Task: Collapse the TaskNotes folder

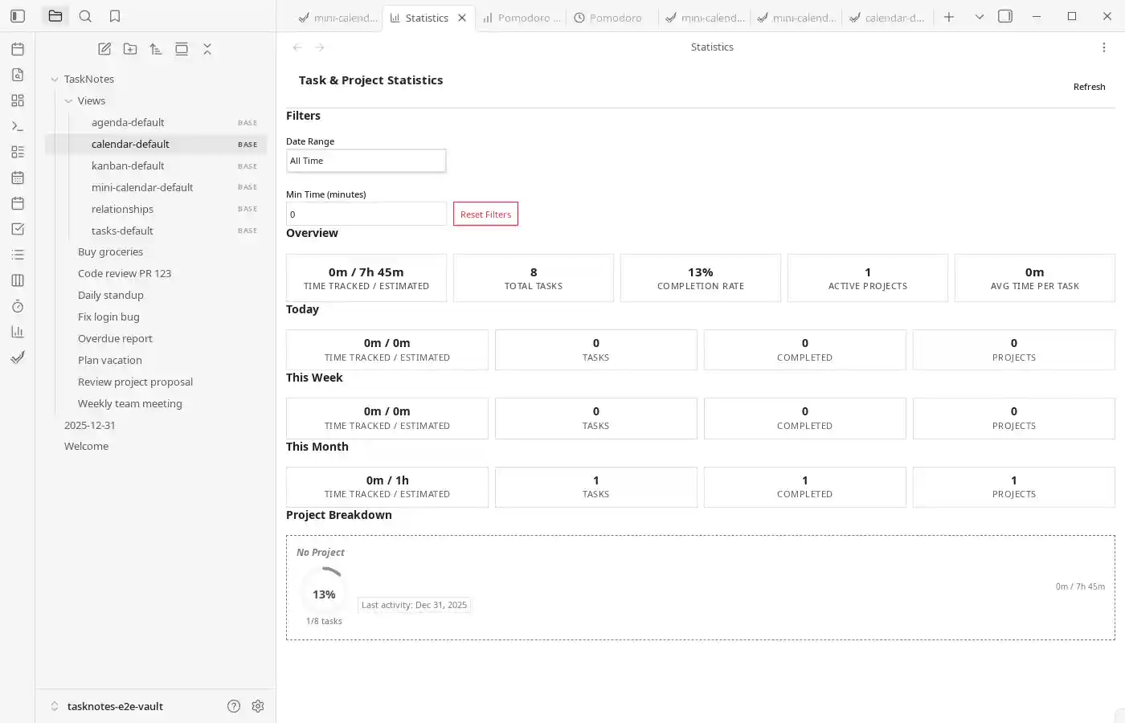Action: click(55, 80)
